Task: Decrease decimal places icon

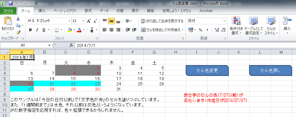Action: pyautogui.click(x=223, y=30)
